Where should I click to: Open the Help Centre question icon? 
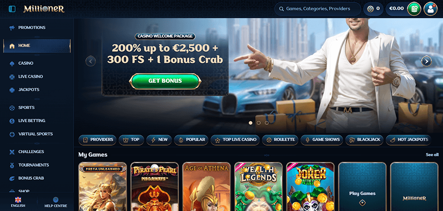pos(55,200)
